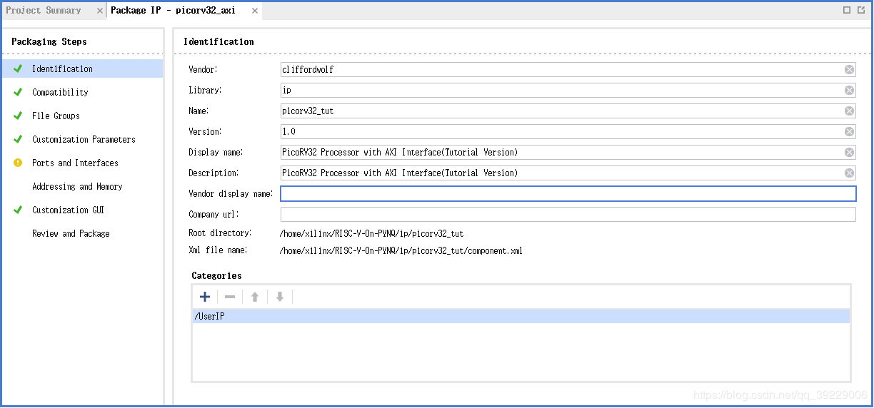Move category down with arrow icon

point(280,297)
